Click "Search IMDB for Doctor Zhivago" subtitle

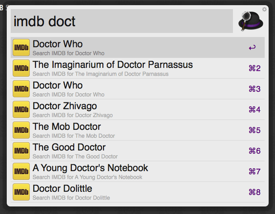[73, 115]
